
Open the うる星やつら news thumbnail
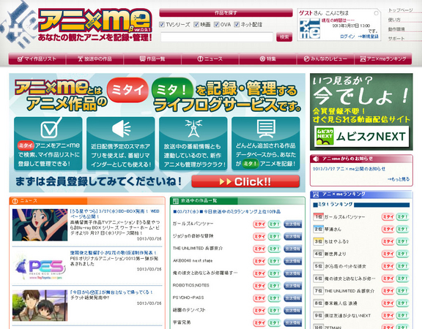[x=40, y=225]
